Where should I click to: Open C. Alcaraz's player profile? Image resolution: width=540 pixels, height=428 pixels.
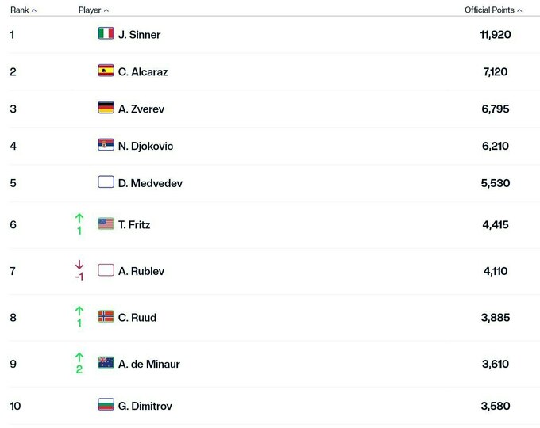[x=143, y=72]
